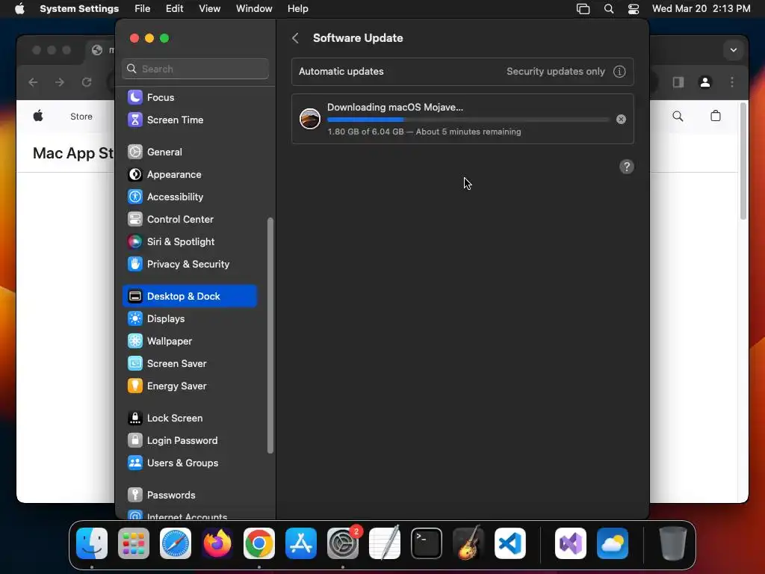Open Accessibility settings
Viewport: 765px width, 574px height.
[189, 197]
